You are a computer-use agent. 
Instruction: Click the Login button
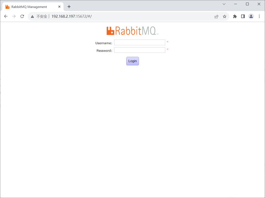tap(132, 61)
